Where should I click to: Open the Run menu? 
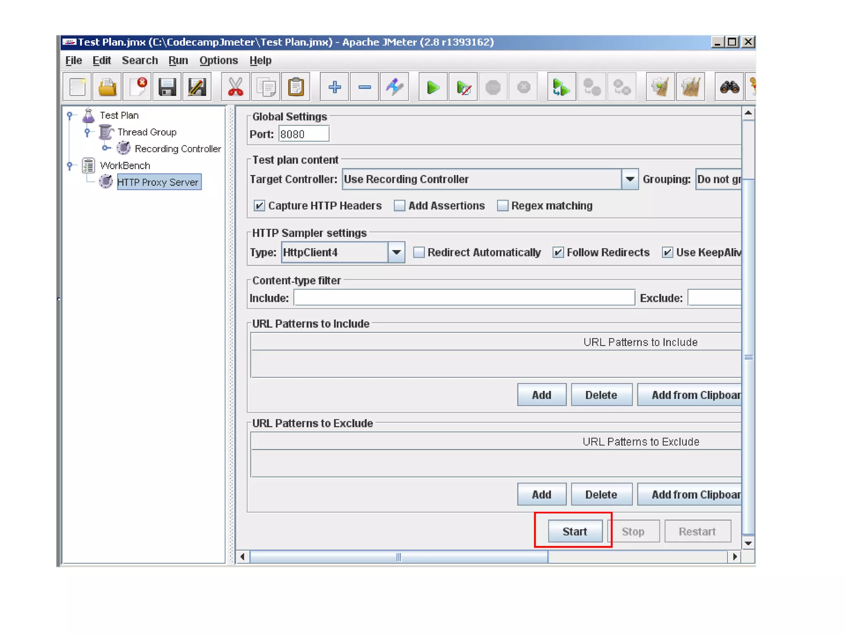click(x=178, y=60)
